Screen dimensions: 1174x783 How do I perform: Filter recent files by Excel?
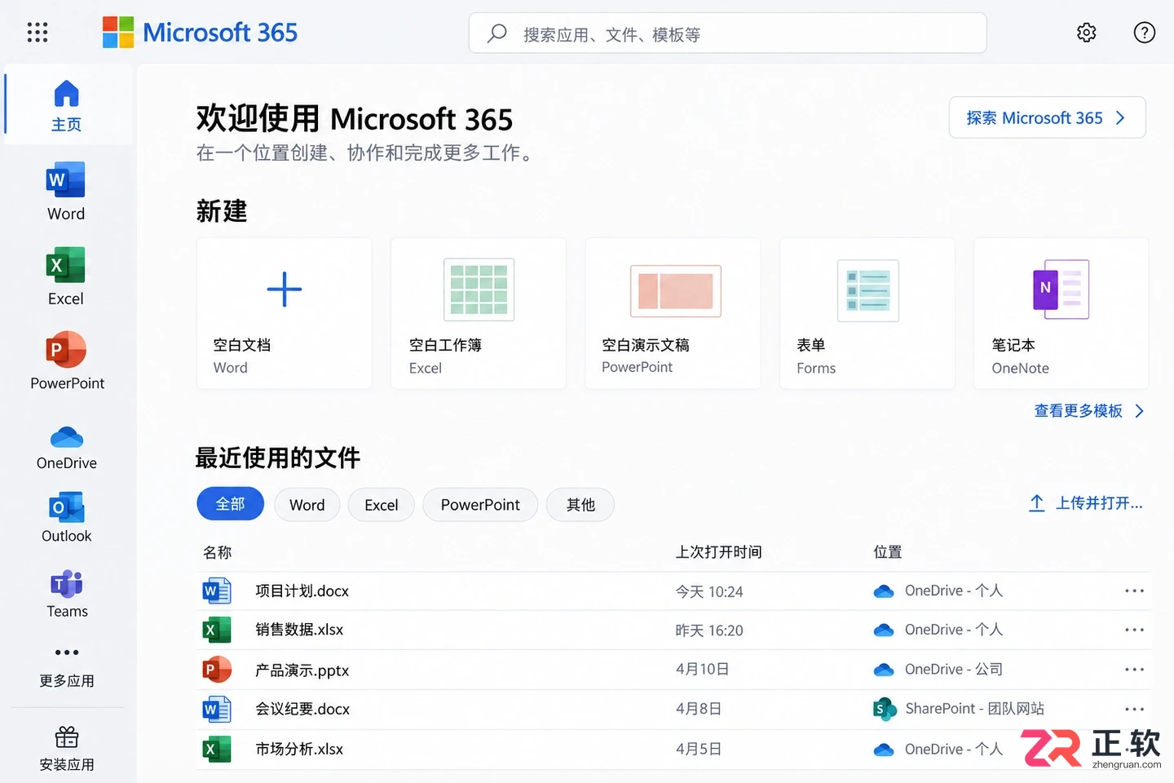(382, 505)
